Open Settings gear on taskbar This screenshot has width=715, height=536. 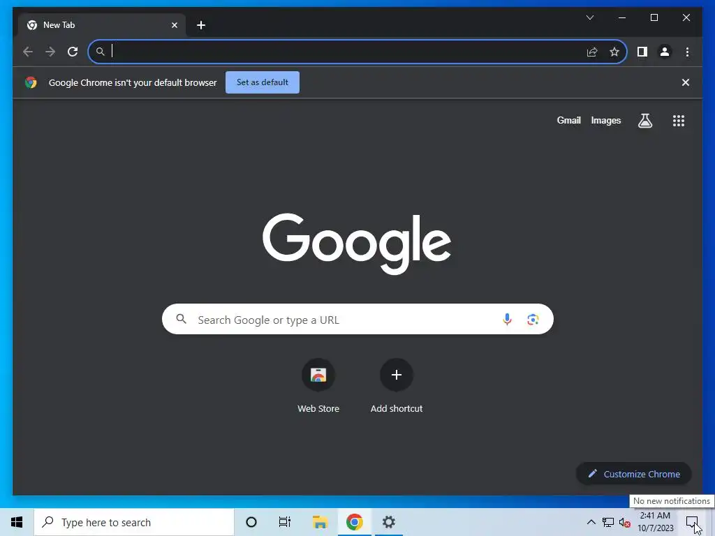[388, 522]
